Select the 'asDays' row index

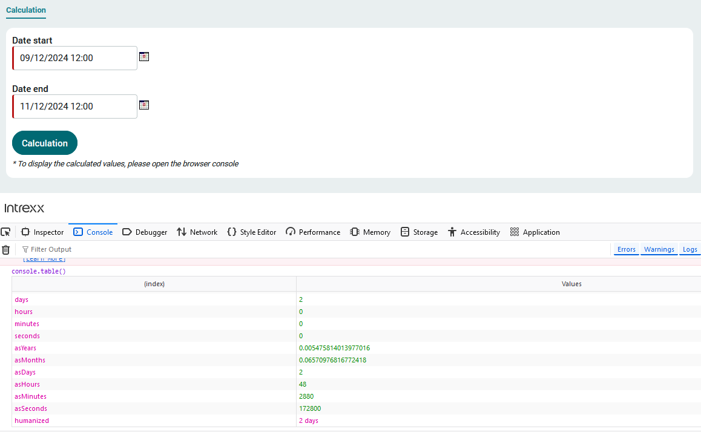pyautogui.click(x=25, y=371)
